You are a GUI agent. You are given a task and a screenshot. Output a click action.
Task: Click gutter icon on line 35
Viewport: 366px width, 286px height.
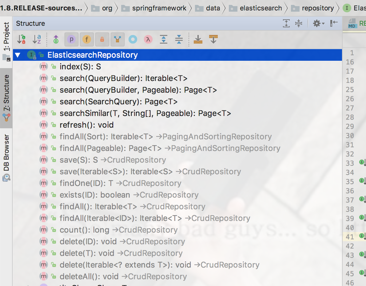[362, 181]
